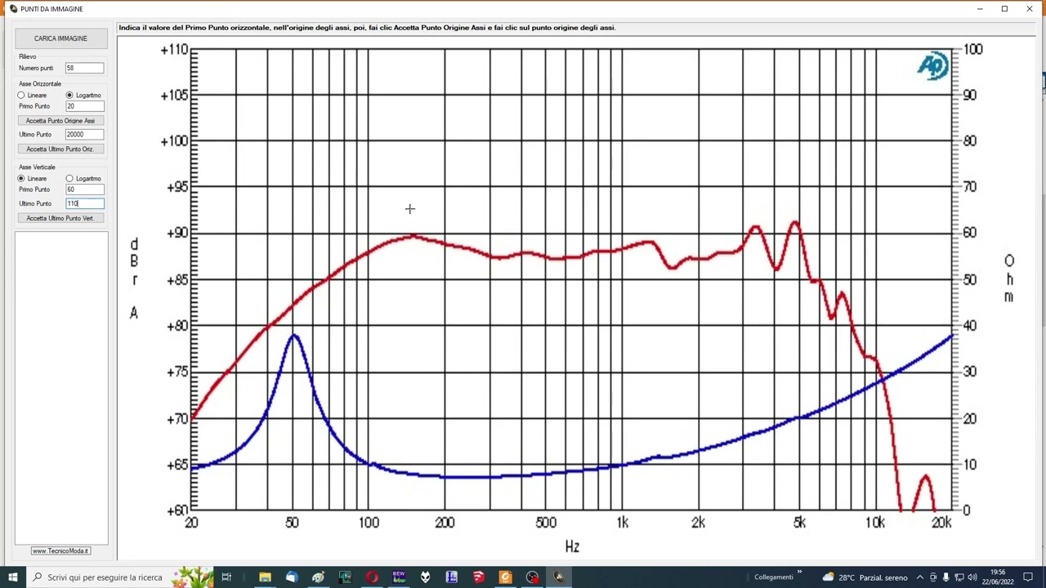Screen dimensions: 1046x588
Task: Click the Audio Precision logo on the graph
Action: pyautogui.click(x=932, y=66)
